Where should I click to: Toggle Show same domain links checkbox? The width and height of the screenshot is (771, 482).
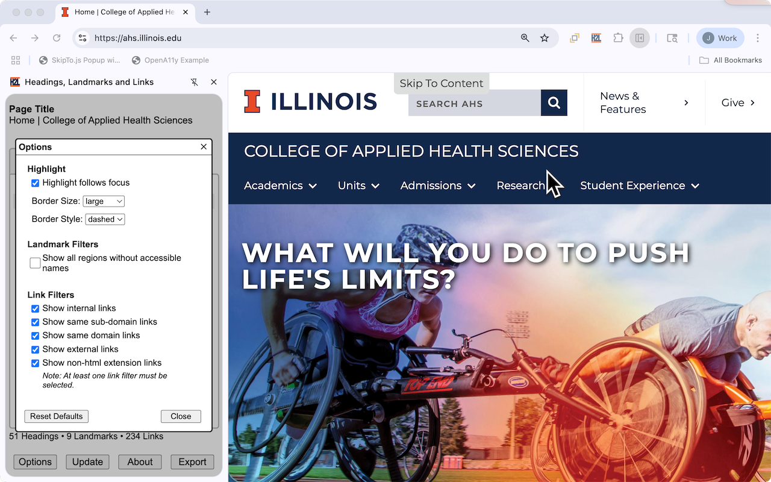click(35, 336)
